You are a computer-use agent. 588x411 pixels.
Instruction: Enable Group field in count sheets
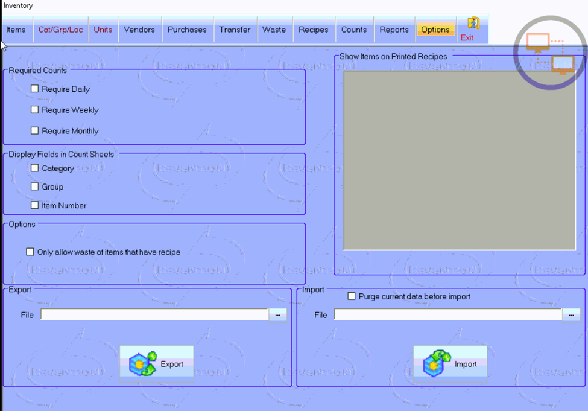click(34, 186)
